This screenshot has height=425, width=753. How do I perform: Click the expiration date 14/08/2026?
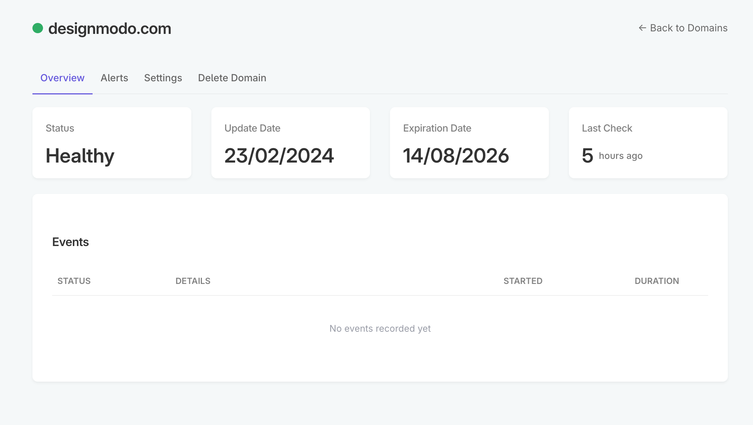click(x=456, y=156)
